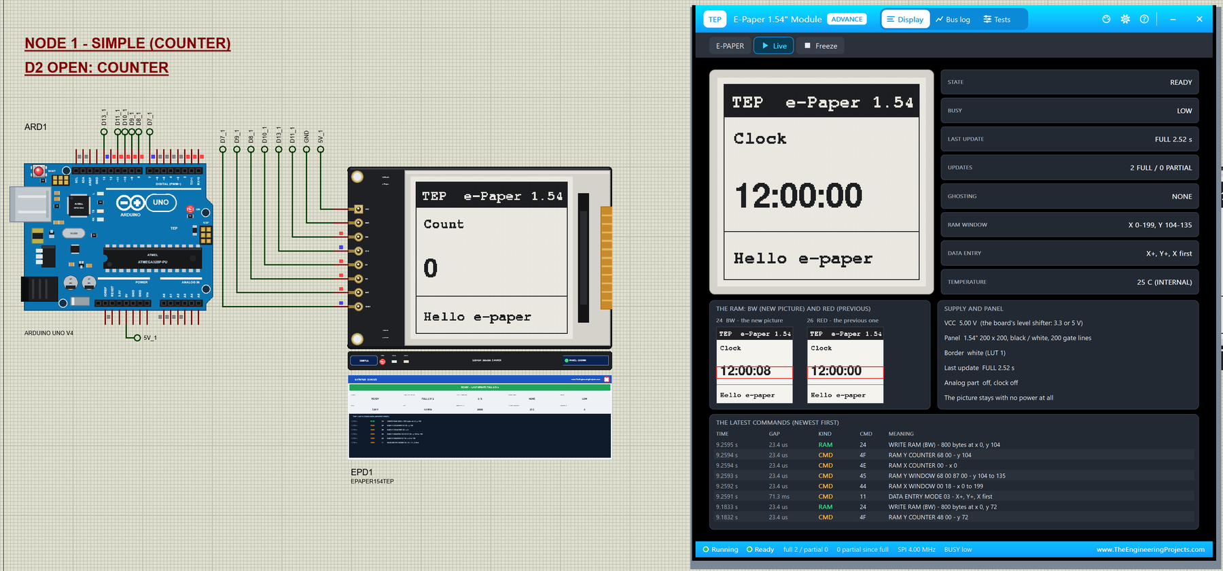Click the RAM WINDOW X 0-199 row
Viewport: 1223px width, 571px height.
(1069, 225)
